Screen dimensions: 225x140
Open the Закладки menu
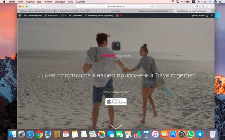pos(60,2)
